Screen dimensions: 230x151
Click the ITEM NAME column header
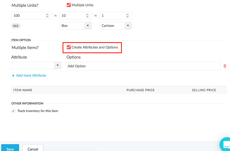[23, 90]
